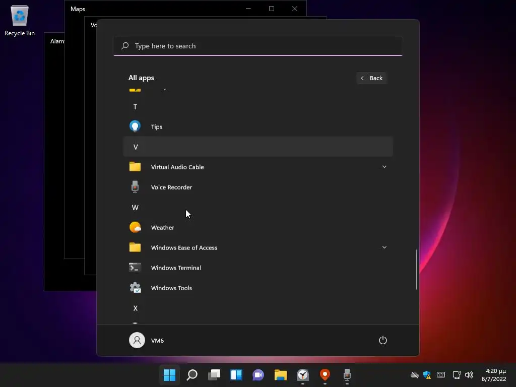
Task: Minimize the Maps window
Action: [248, 9]
